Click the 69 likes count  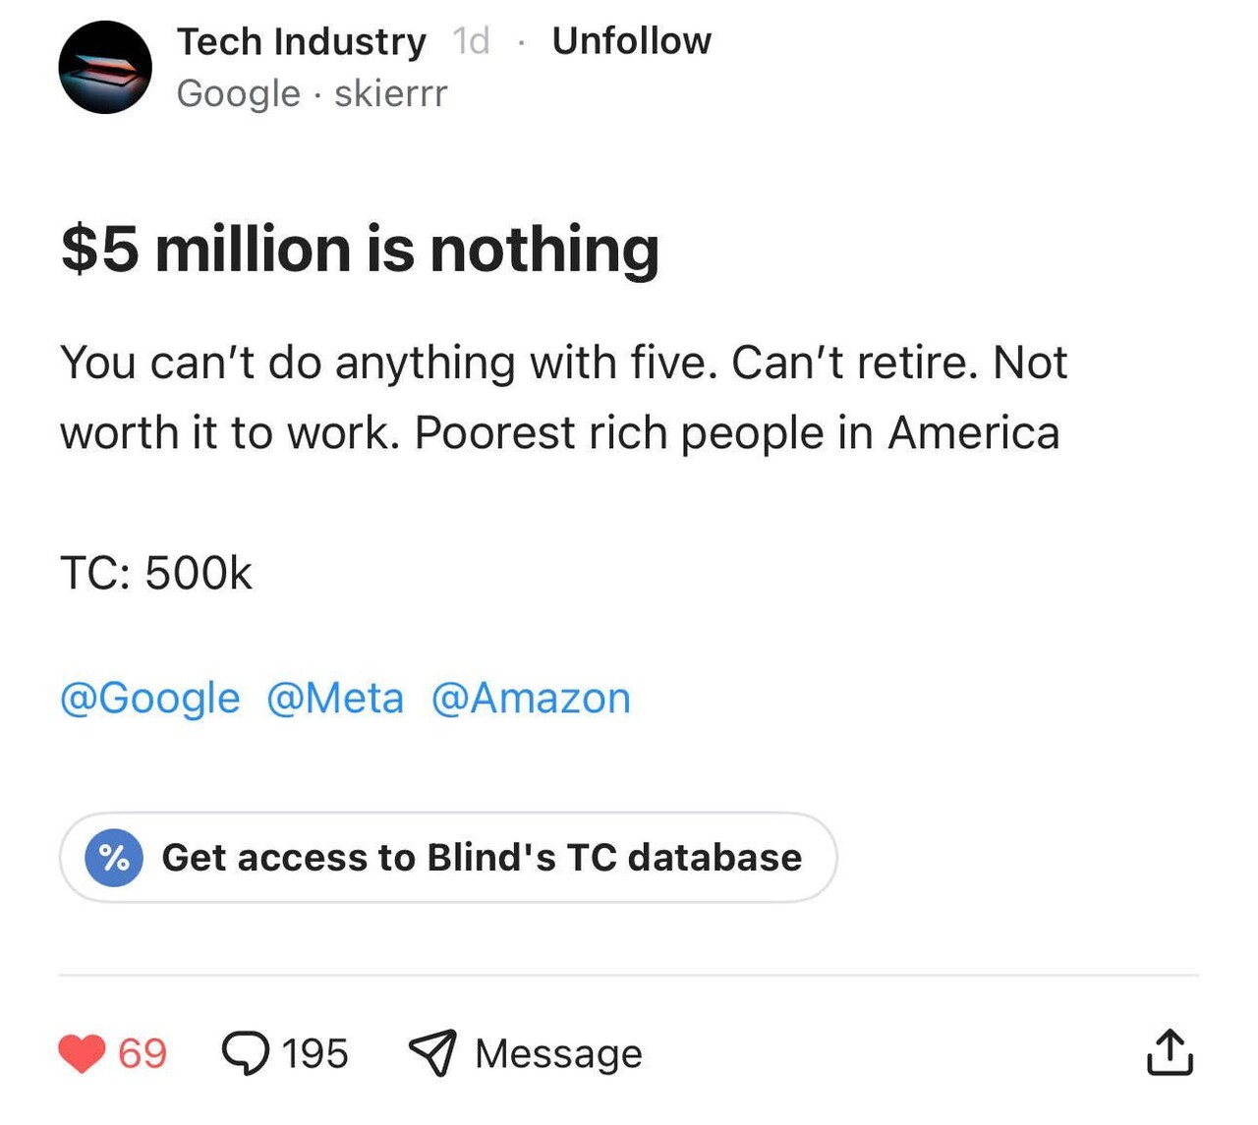[143, 1053]
